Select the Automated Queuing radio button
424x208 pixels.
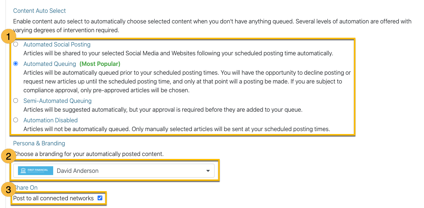[x=16, y=64]
